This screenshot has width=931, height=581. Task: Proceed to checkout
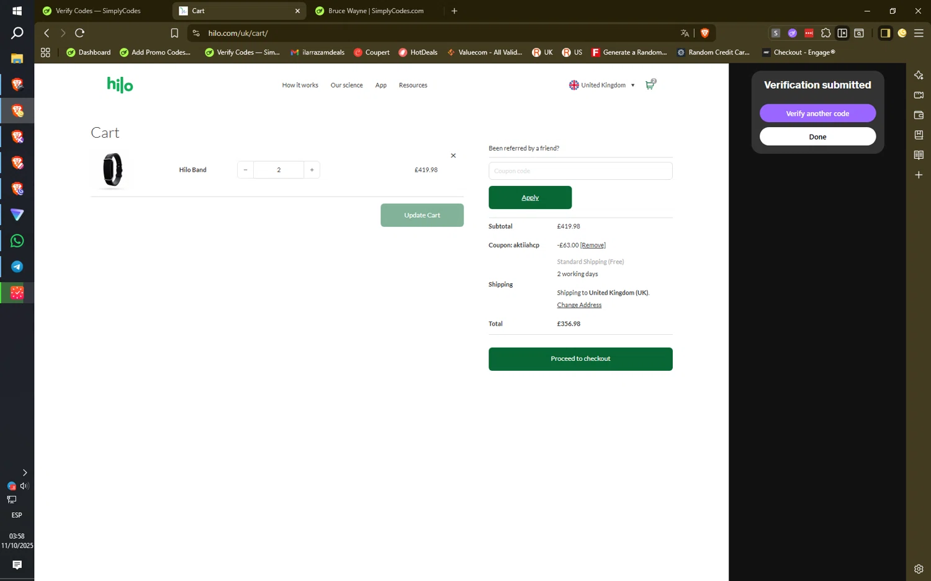pyautogui.click(x=580, y=359)
